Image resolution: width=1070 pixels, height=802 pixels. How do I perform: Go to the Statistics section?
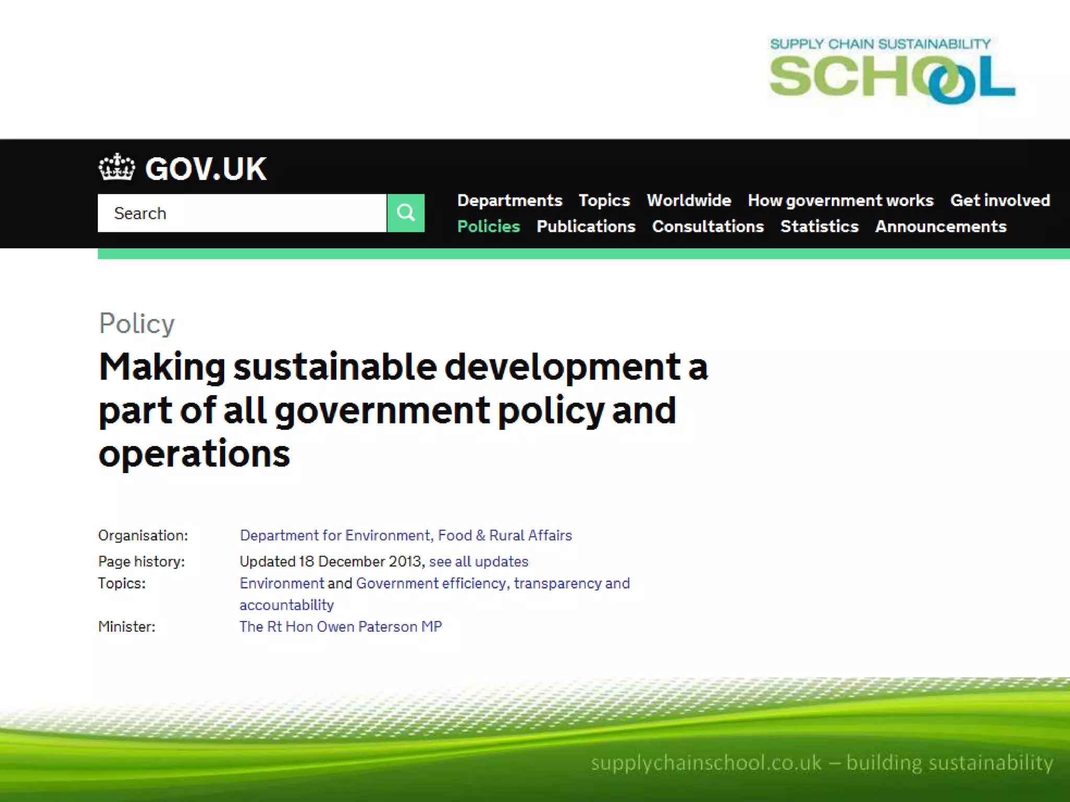click(819, 227)
